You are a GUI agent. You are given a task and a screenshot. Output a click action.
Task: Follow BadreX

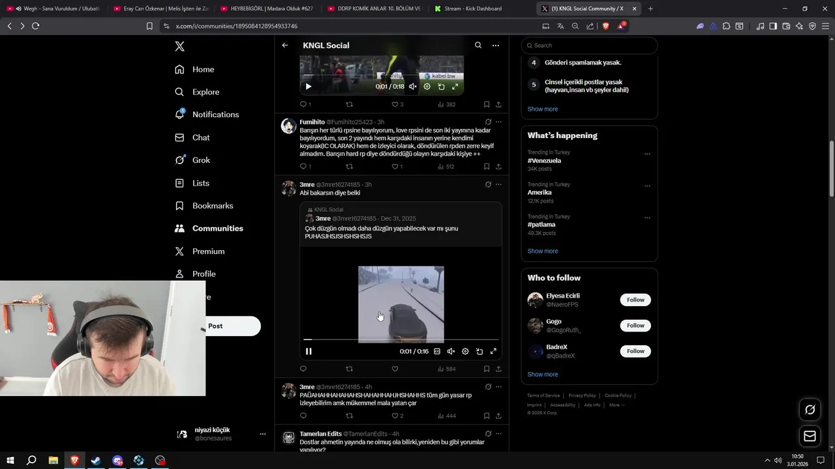(x=635, y=351)
